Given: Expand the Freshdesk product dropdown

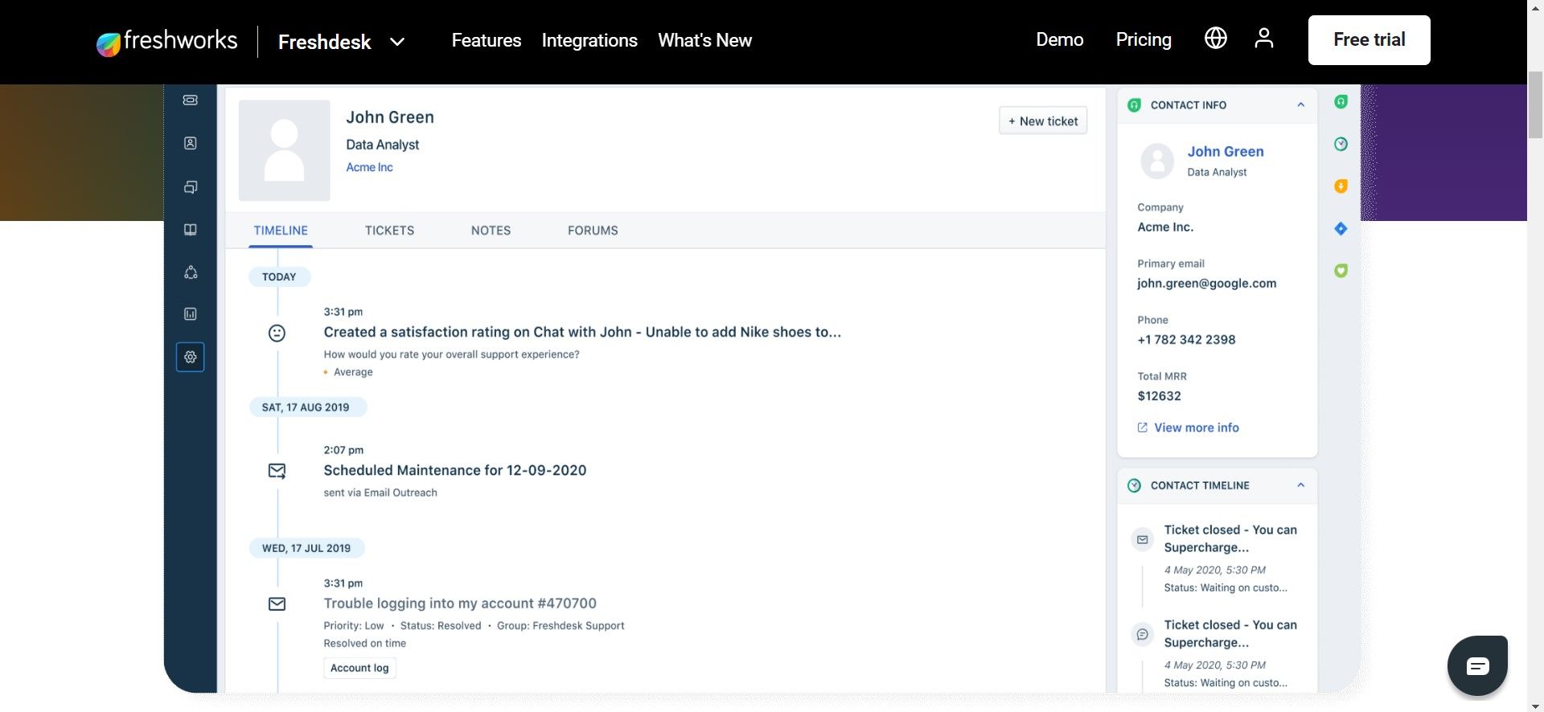Looking at the screenshot, I should coord(397,42).
